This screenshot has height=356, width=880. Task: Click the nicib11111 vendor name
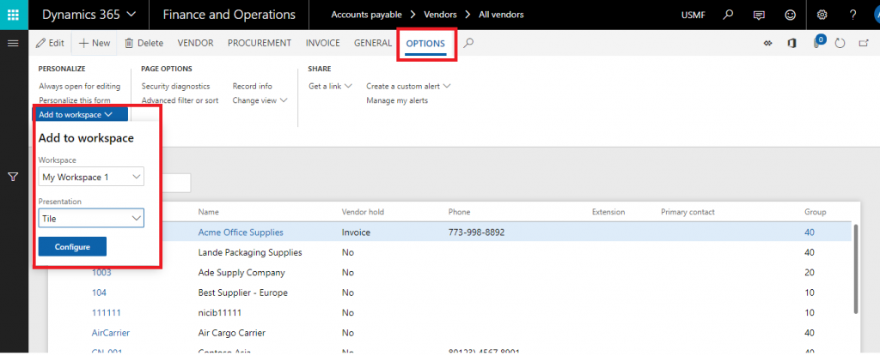click(219, 313)
